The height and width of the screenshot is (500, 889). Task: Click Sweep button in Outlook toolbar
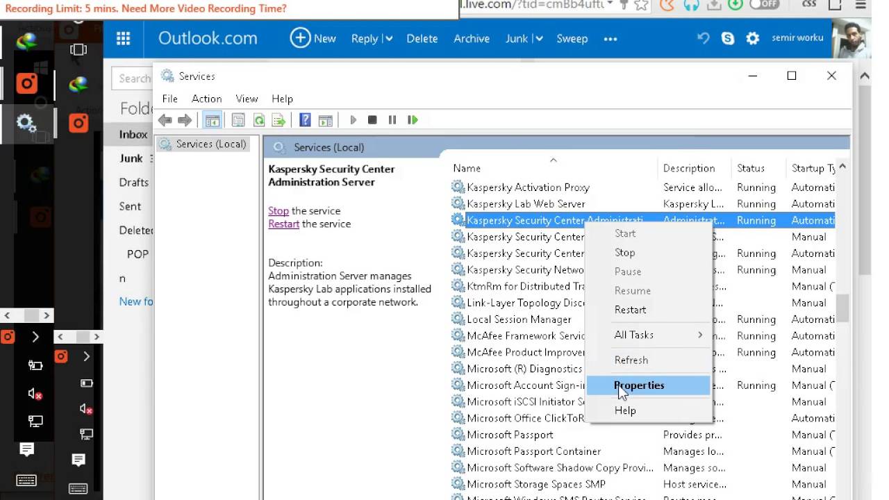[572, 39]
